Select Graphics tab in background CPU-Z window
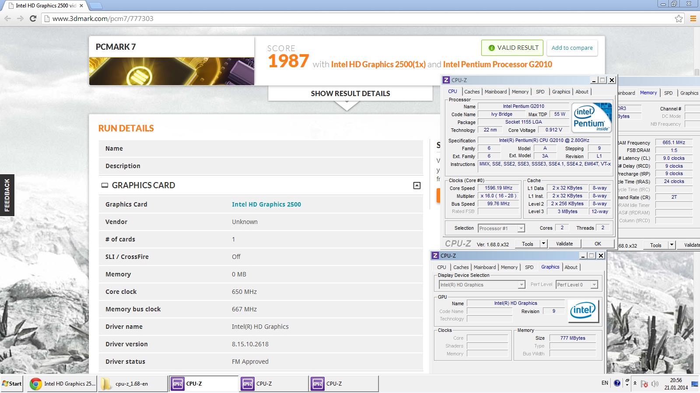 tap(689, 93)
